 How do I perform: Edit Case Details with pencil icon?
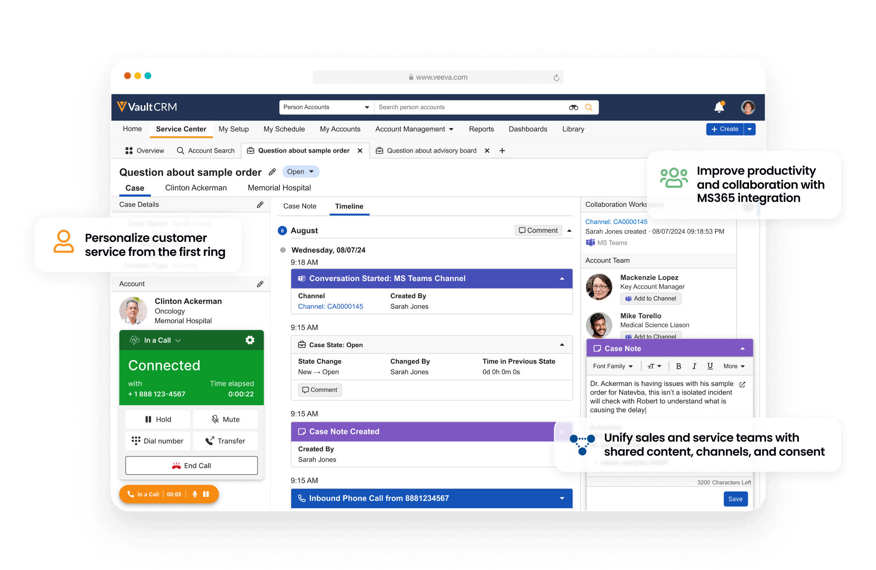click(260, 205)
